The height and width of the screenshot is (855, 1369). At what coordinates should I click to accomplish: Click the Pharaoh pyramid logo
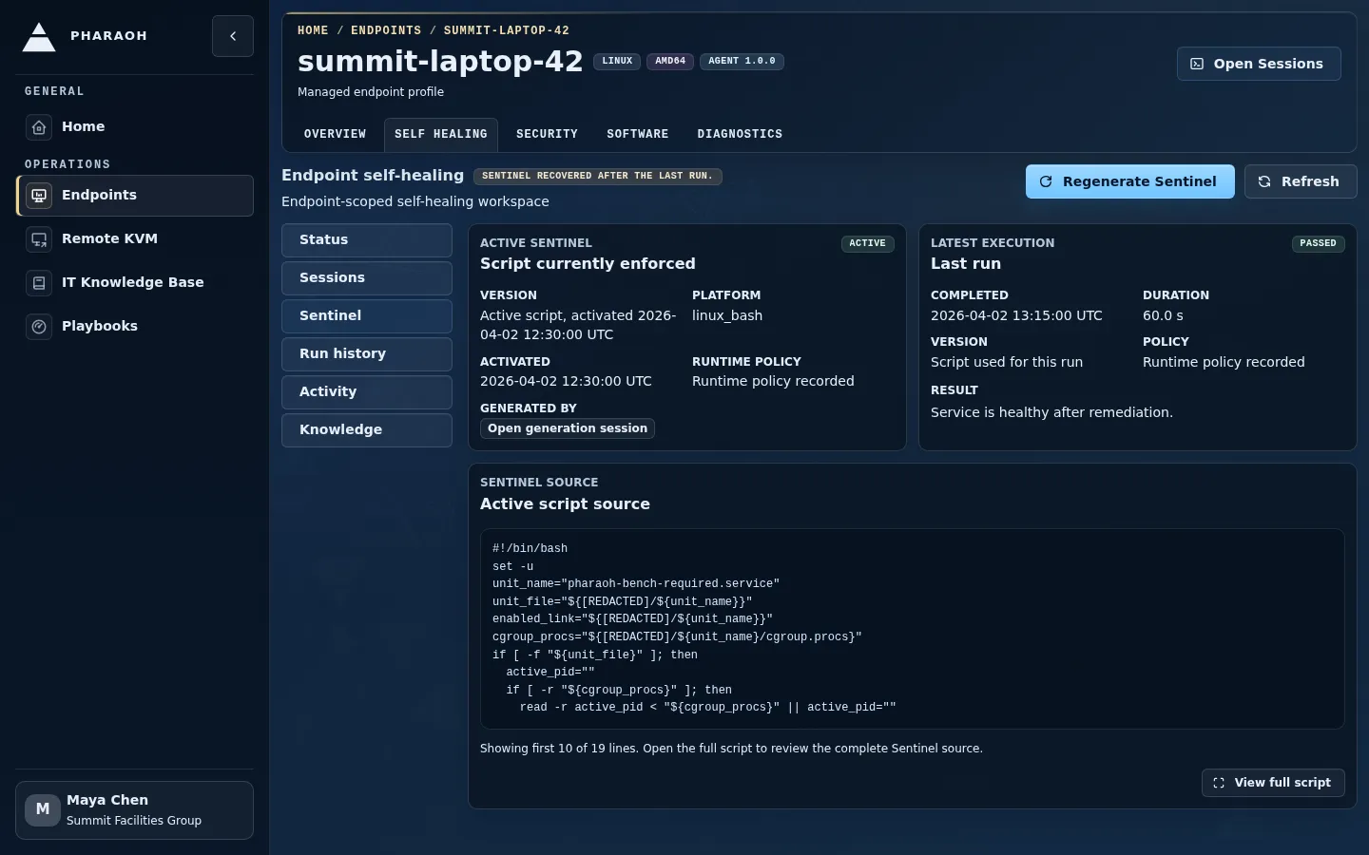(39, 37)
